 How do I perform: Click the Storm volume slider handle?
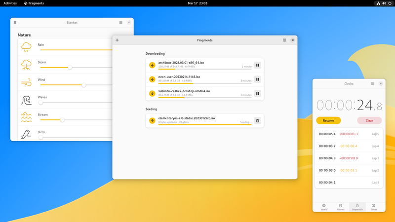point(70,68)
